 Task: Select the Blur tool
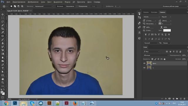tap(3, 57)
